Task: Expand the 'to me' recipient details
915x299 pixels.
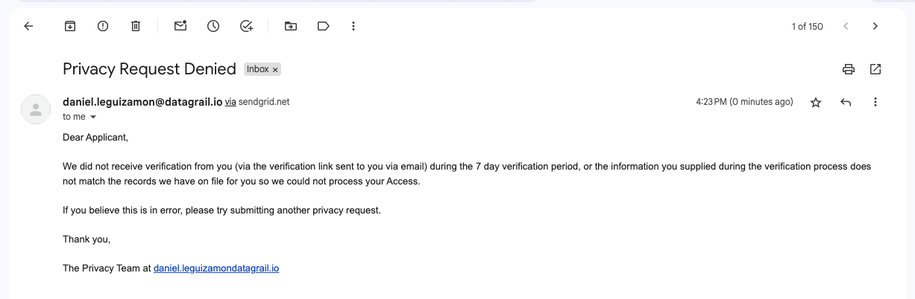Action: tap(93, 118)
